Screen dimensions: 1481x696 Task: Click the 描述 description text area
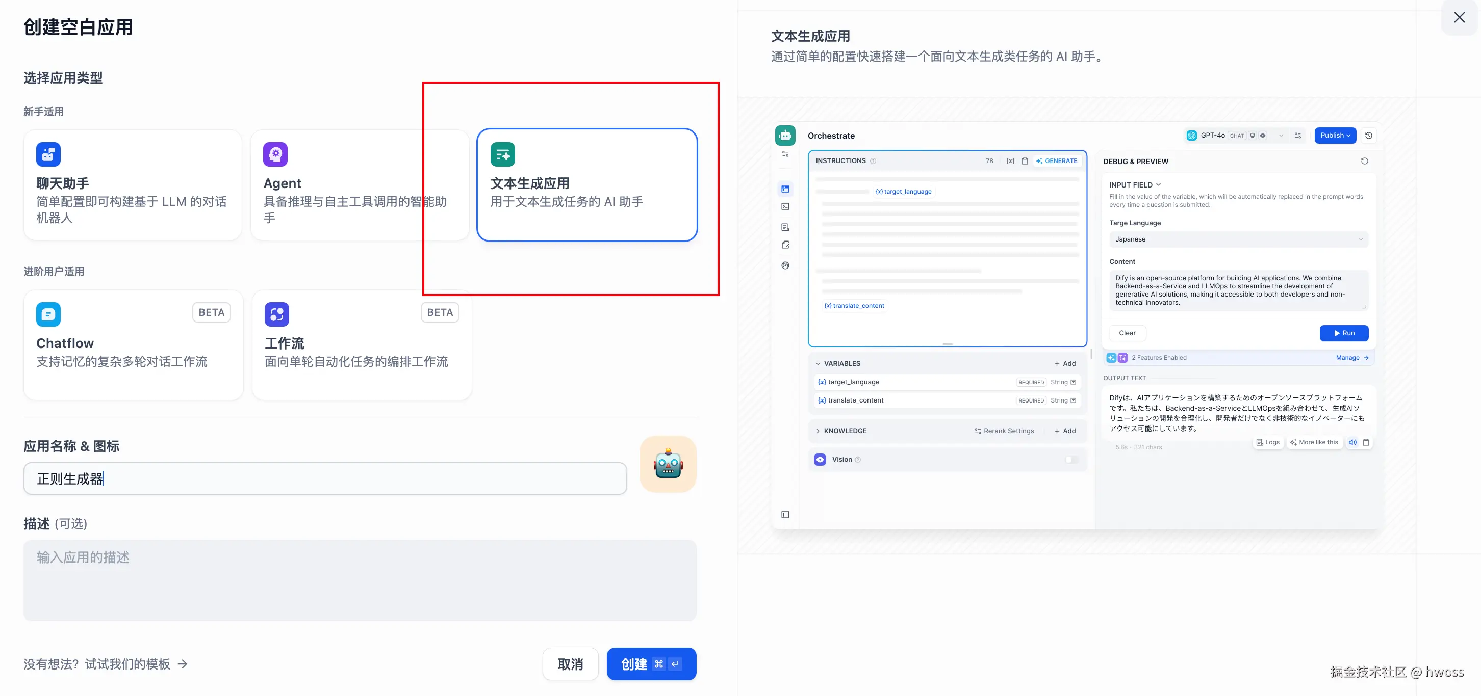(360, 579)
